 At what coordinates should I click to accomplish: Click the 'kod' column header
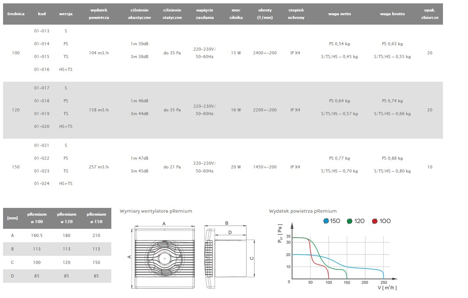pyautogui.click(x=42, y=14)
